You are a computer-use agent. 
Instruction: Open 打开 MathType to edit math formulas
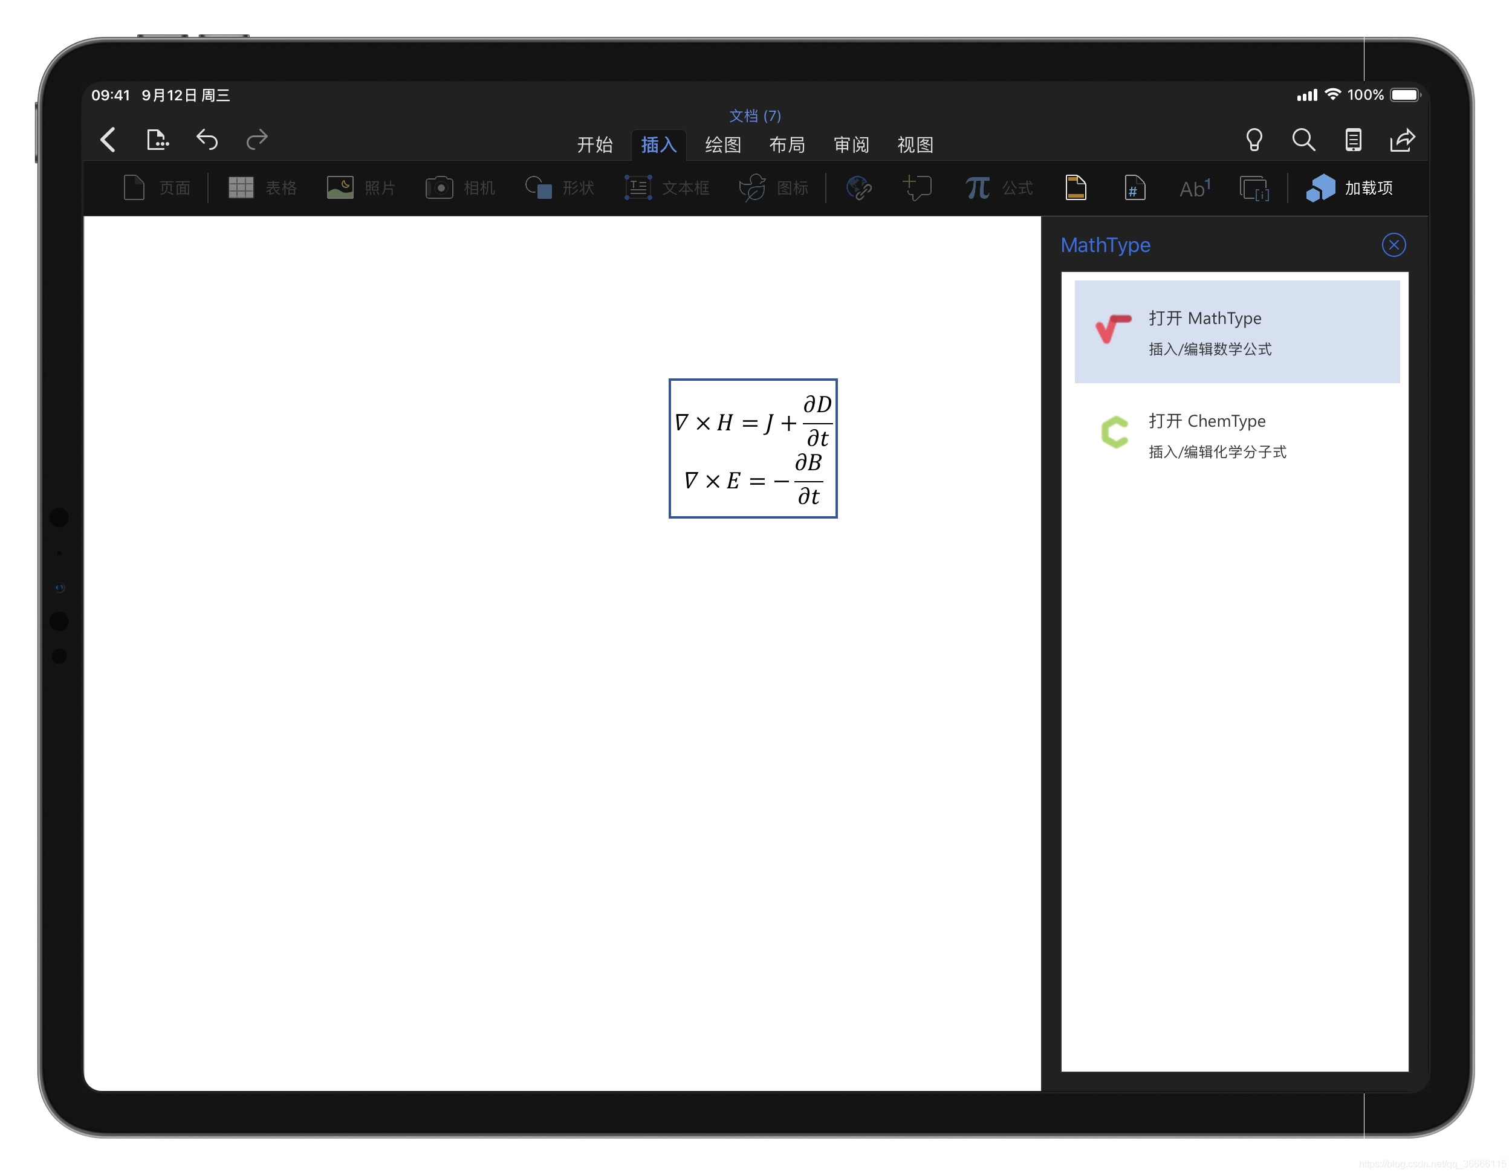pos(1236,332)
